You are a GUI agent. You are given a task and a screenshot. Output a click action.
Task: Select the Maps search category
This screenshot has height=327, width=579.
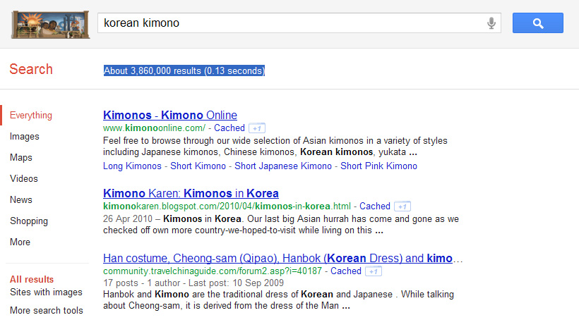[x=21, y=157]
